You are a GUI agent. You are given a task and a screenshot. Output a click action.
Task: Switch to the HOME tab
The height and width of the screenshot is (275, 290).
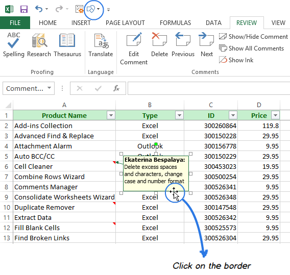(x=47, y=23)
